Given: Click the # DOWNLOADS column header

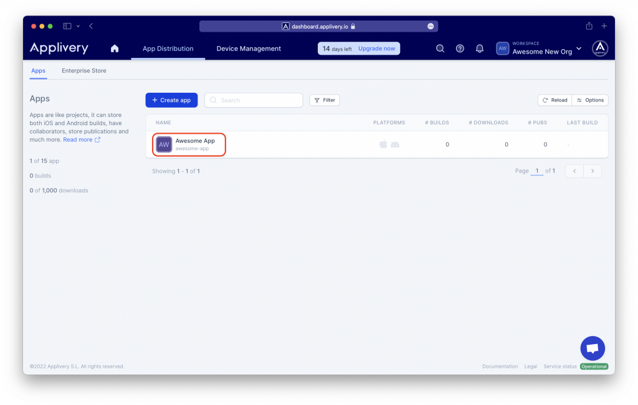Looking at the screenshot, I should (488, 123).
